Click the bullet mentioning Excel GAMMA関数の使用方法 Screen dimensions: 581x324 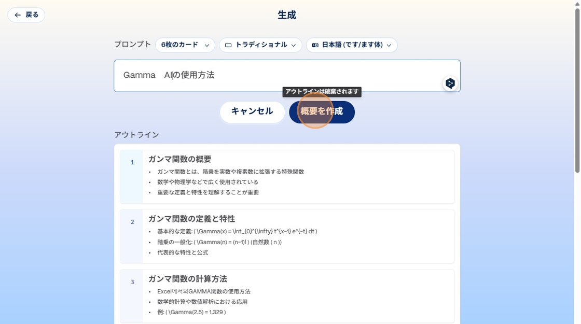click(204, 291)
